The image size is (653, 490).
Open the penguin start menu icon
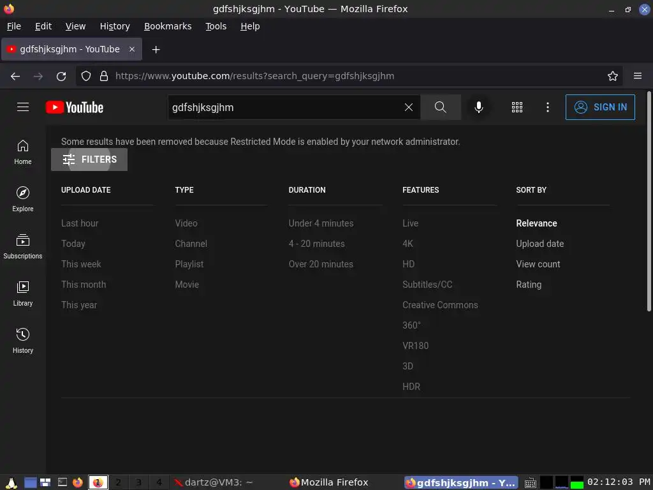tap(11, 482)
